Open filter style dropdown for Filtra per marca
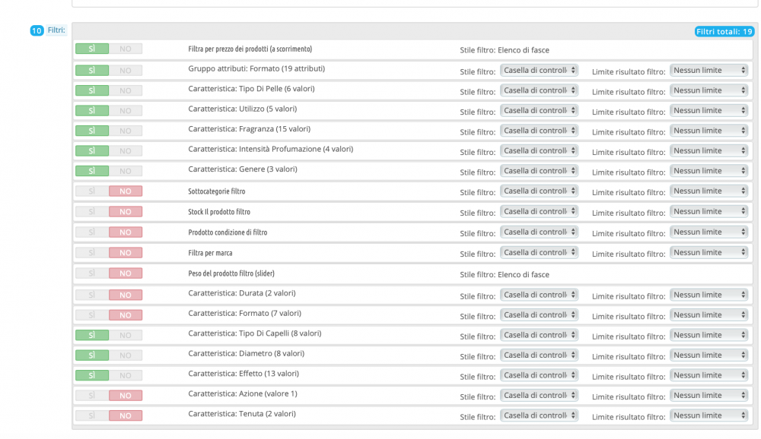 pyautogui.click(x=539, y=252)
